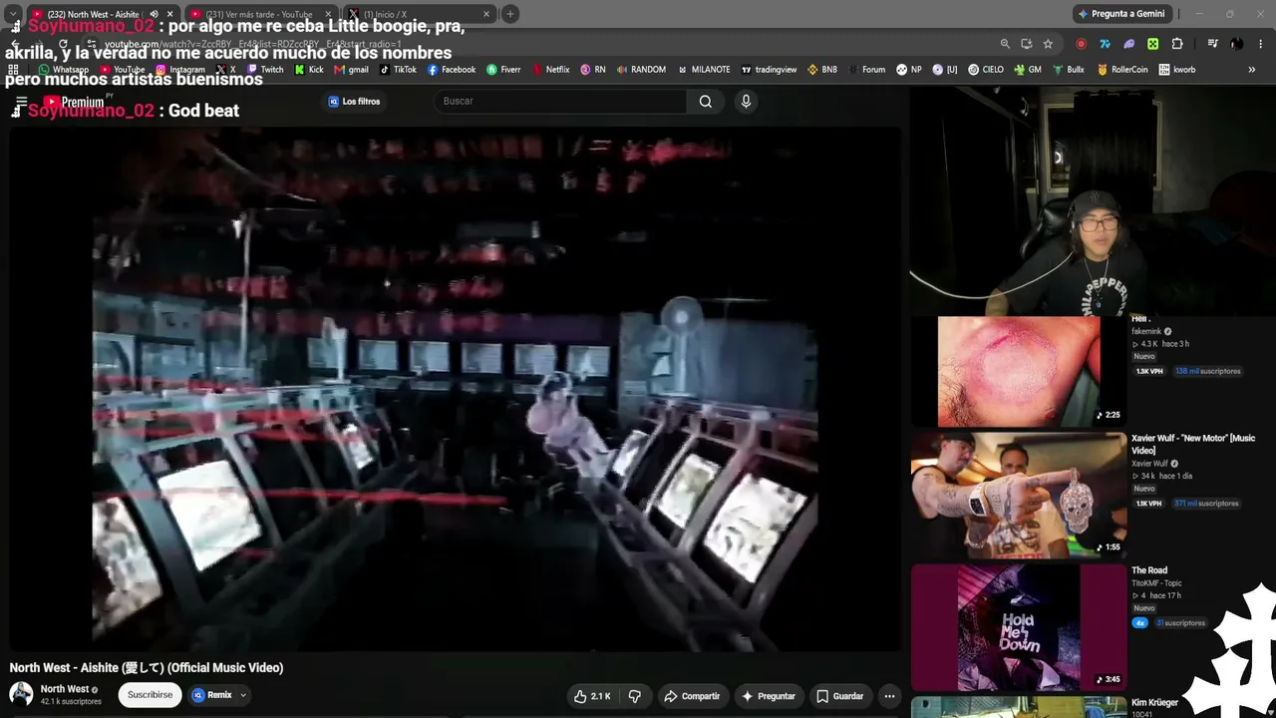
Task: Open the gmail bookmark
Action: [x=352, y=70]
